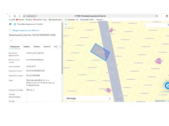Expand the Легенда panel

click(x=88, y=98)
